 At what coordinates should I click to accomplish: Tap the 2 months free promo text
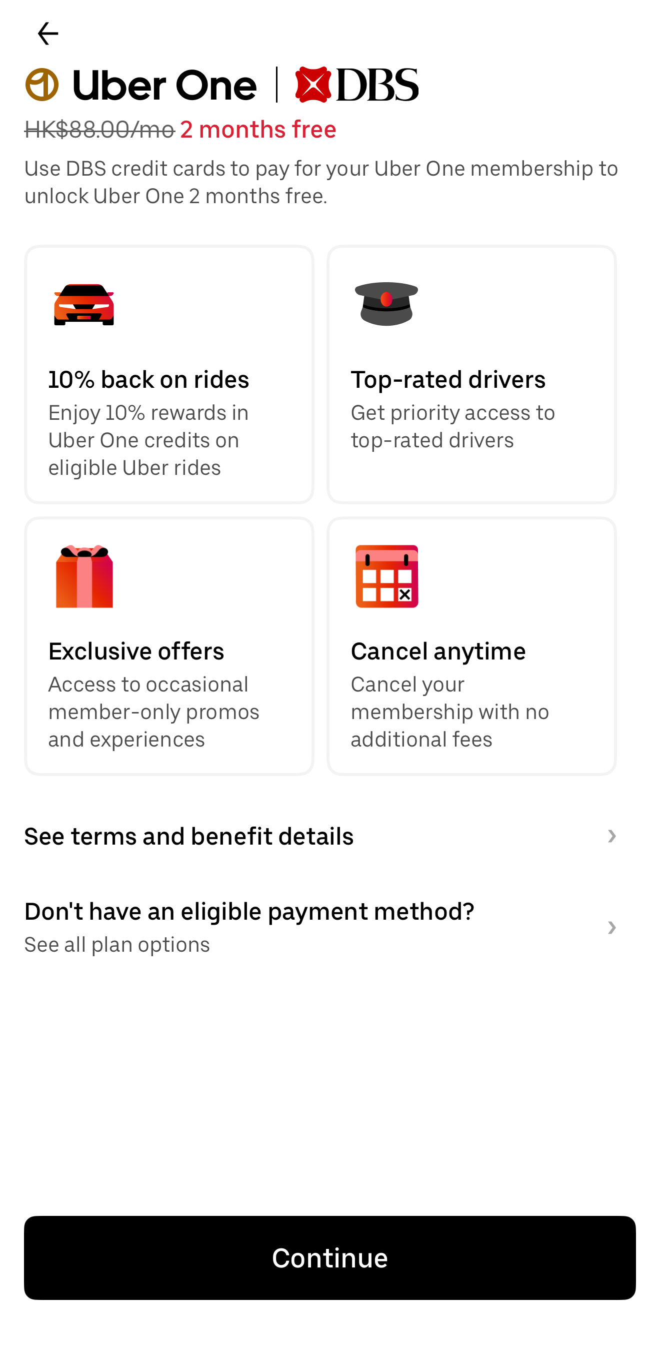point(258,130)
